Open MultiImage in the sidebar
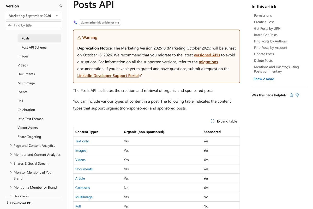This screenshot has height=209, width=313. [26, 83]
